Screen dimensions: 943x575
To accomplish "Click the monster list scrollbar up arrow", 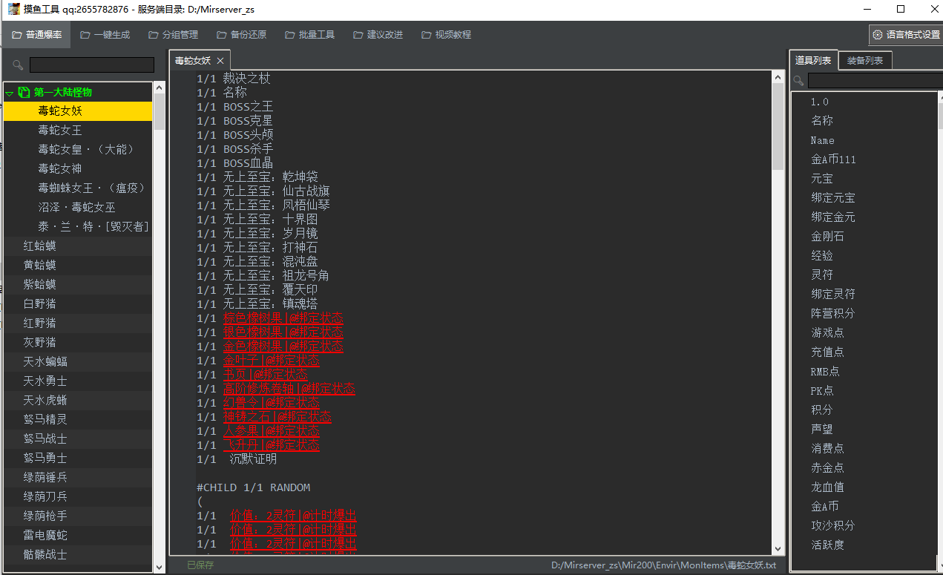I will [x=159, y=88].
